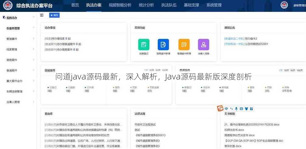The image size is (306, 149).
Task: Click the blue 简易案件新增 shortcut icon
Action: (163, 44)
